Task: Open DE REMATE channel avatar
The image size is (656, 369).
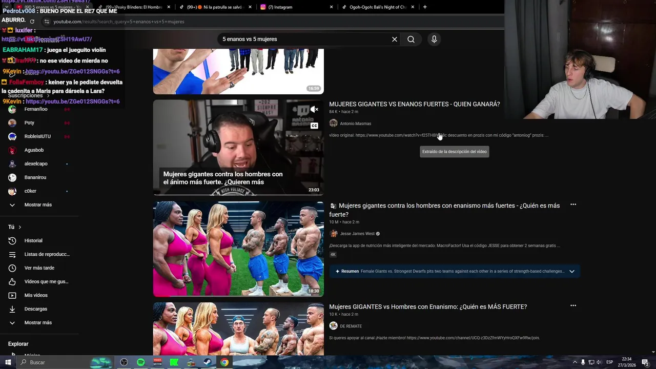Action: click(333, 326)
